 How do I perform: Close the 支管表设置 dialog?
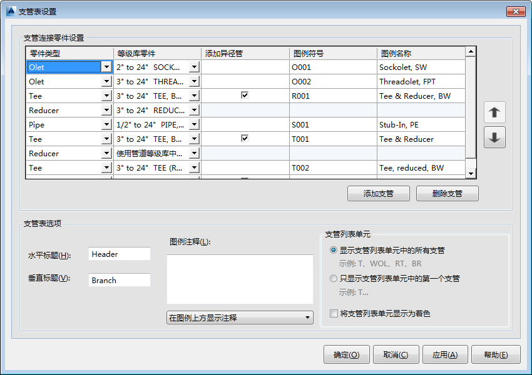coord(516,11)
